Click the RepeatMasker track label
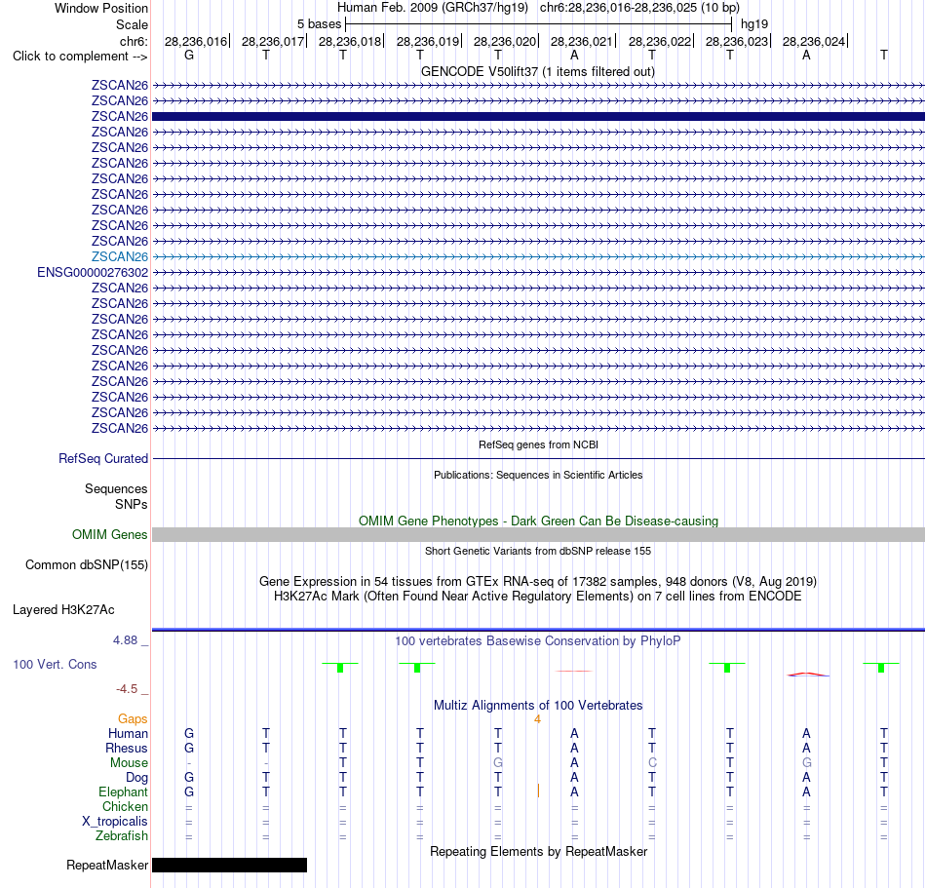 (x=107, y=865)
